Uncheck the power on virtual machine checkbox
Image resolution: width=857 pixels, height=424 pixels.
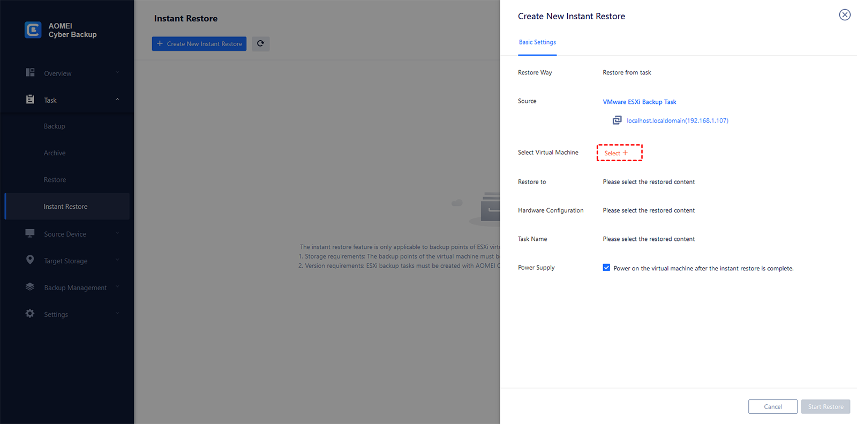(x=606, y=268)
